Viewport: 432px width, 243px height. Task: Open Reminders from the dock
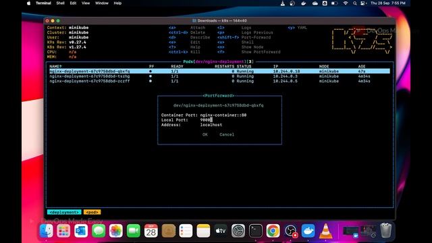[x=186, y=231]
